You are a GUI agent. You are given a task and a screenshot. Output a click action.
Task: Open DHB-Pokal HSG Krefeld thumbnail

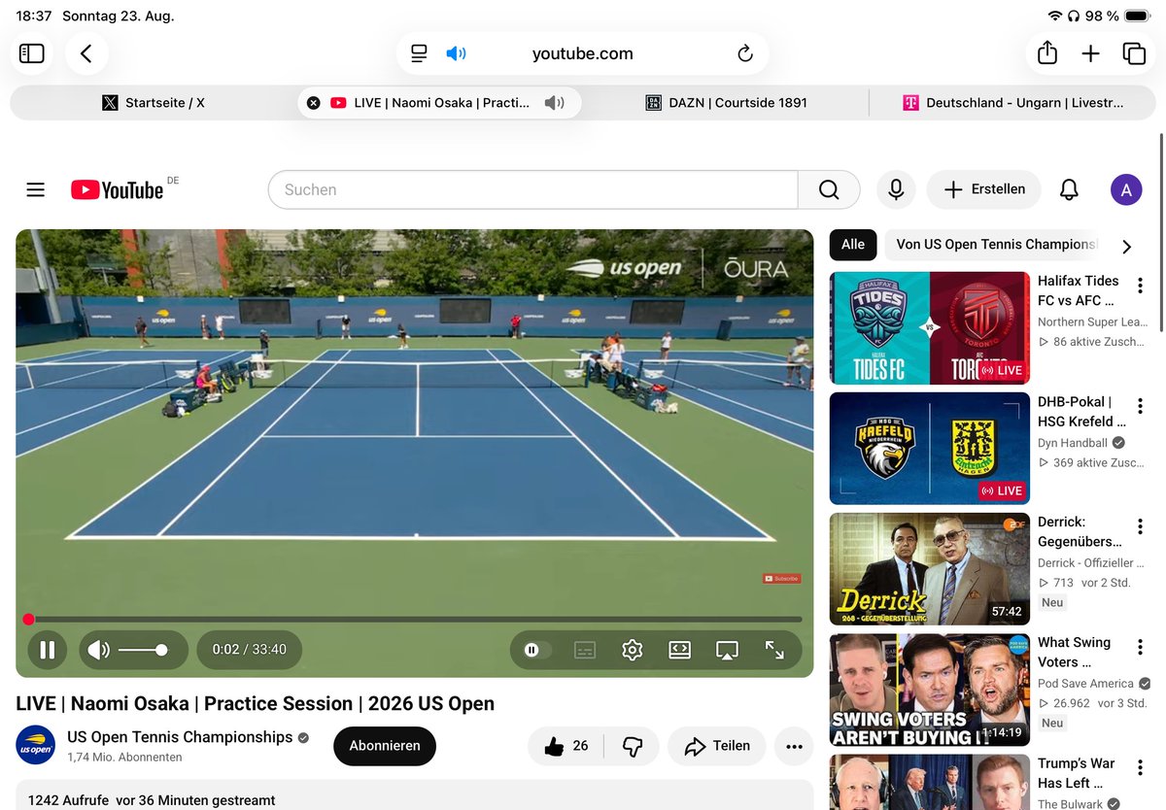point(930,449)
